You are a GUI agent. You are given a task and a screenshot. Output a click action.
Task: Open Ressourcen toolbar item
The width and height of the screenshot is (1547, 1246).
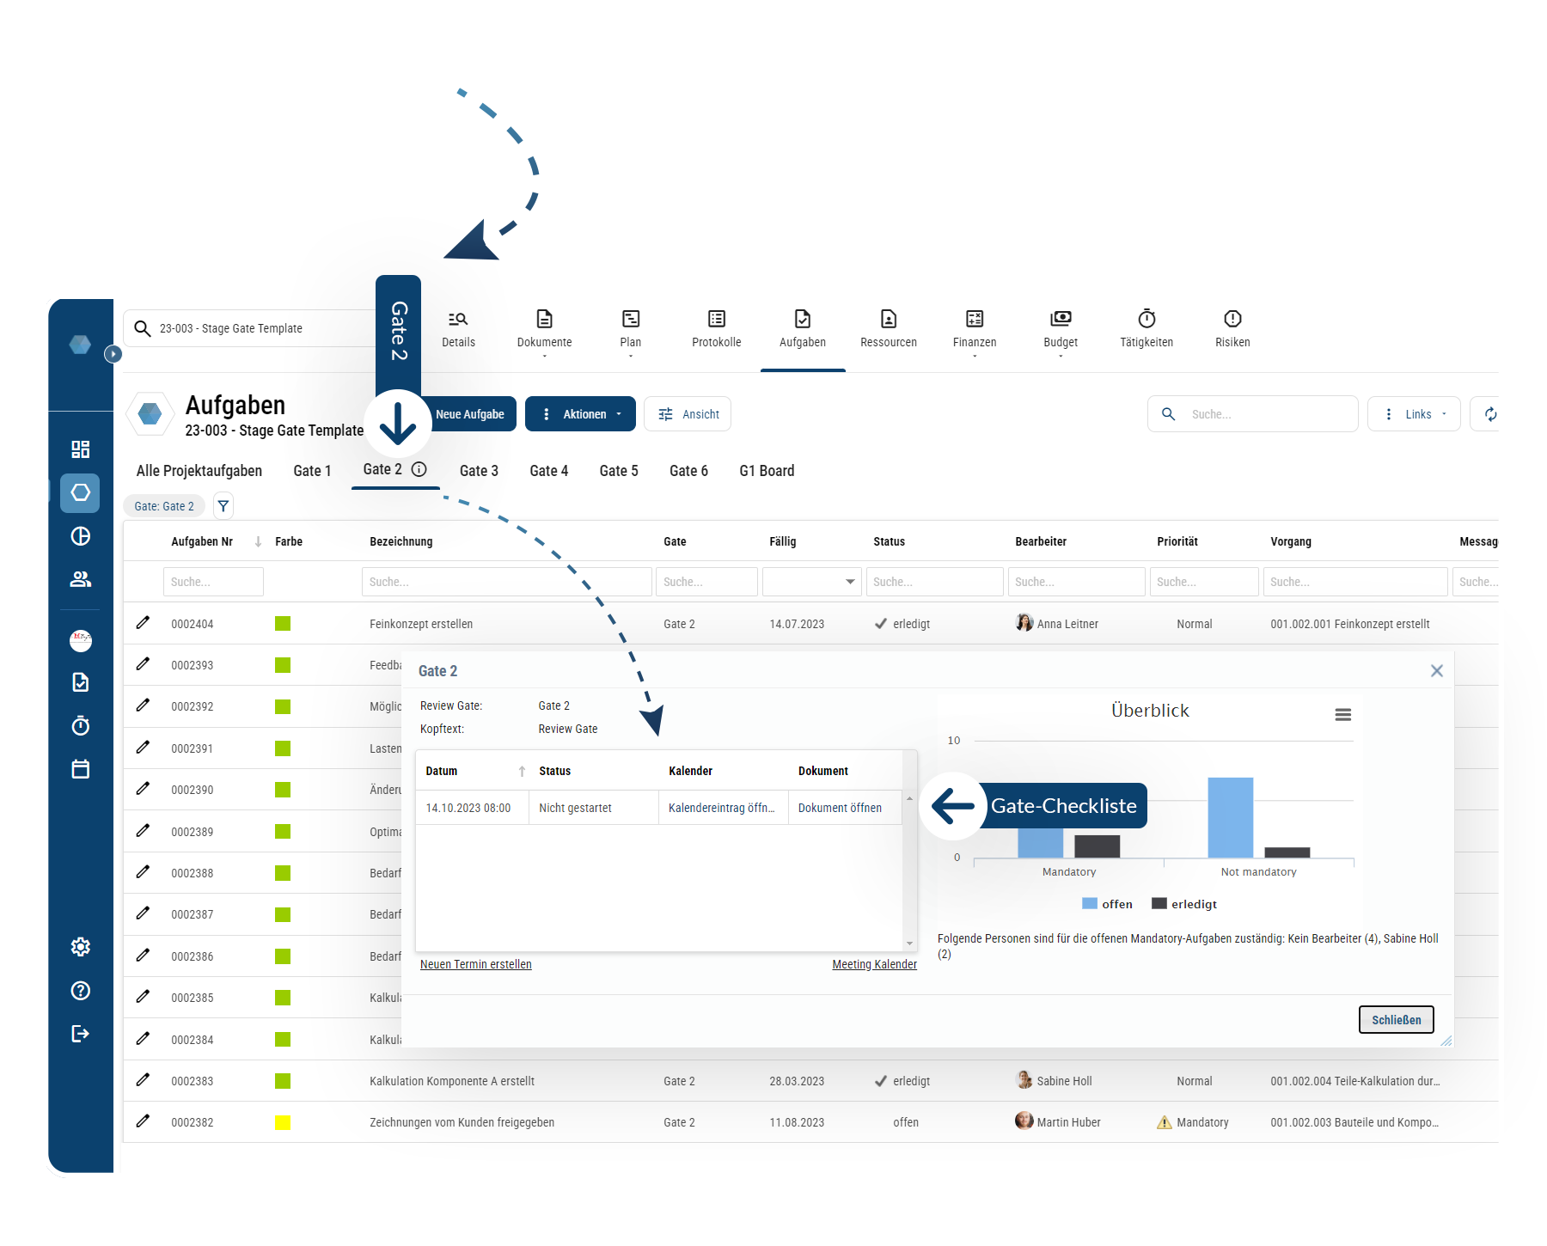coord(888,329)
